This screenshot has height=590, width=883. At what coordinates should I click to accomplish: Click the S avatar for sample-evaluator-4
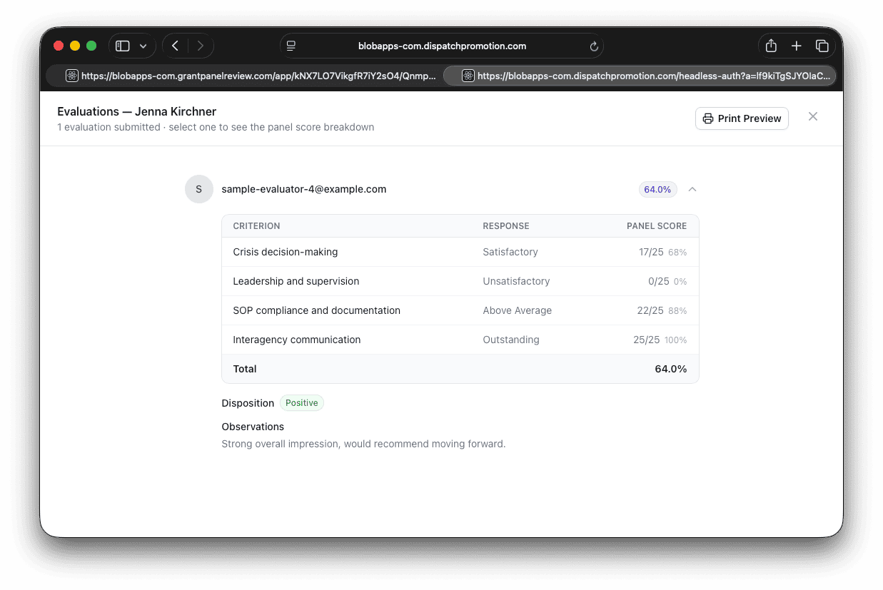[x=199, y=189]
